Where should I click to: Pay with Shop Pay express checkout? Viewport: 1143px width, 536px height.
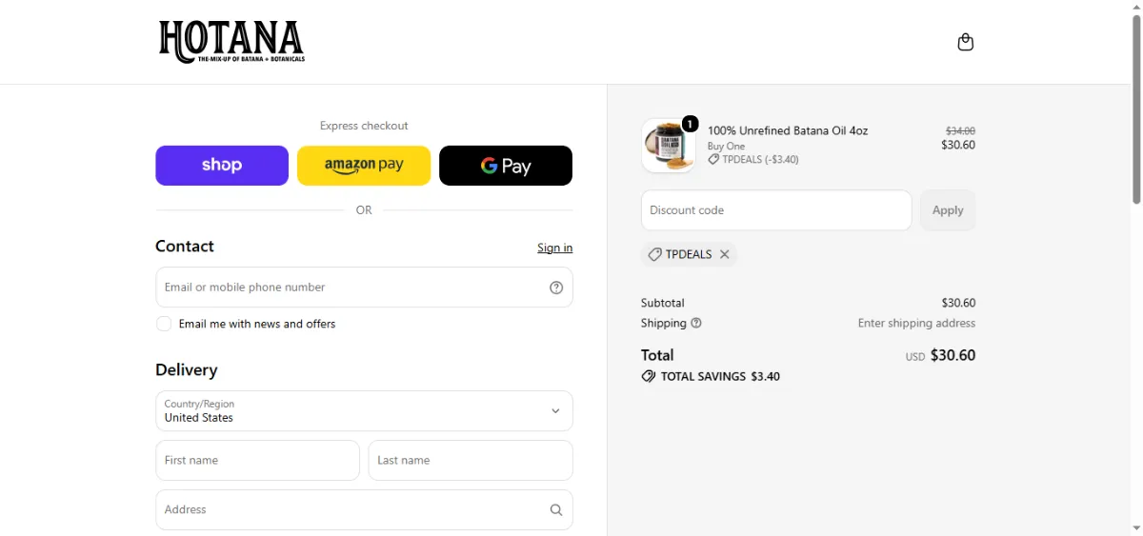[x=222, y=166]
